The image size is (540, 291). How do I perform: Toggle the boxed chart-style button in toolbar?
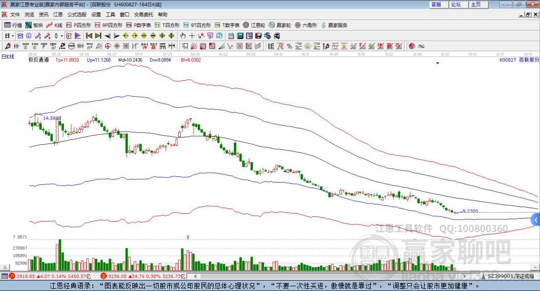(x=21, y=35)
